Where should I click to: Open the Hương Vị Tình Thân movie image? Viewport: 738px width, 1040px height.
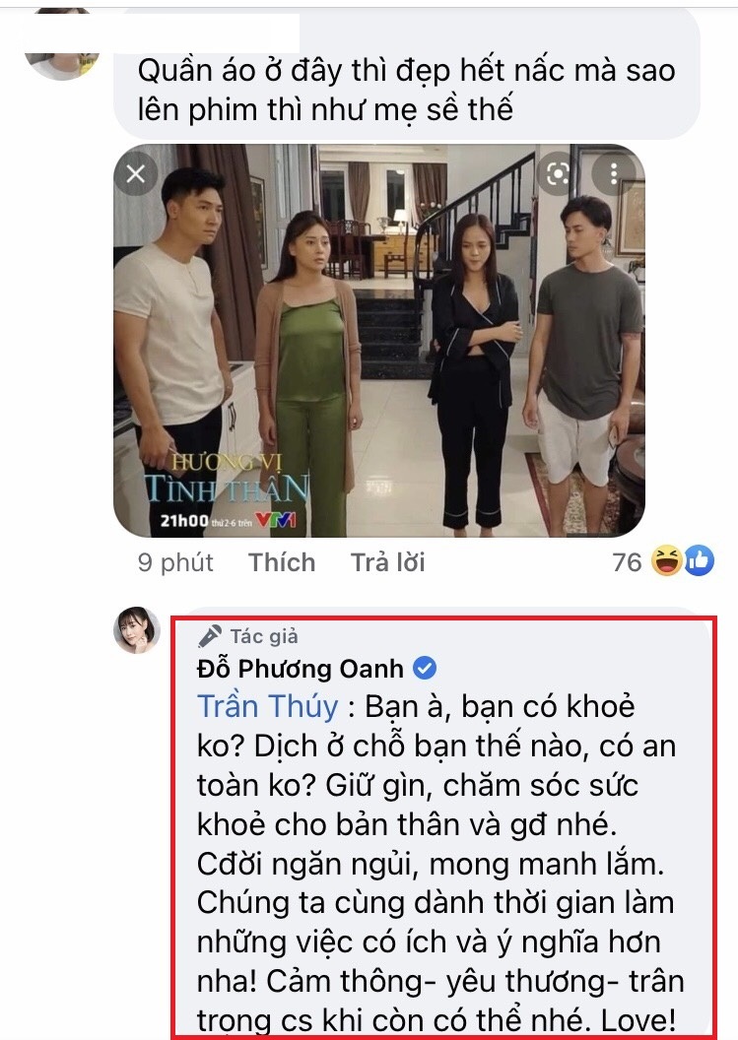[379, 340]
